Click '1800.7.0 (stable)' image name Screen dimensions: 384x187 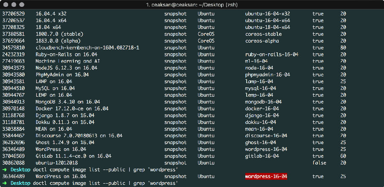pyautogui.click(x=59, y=34)
